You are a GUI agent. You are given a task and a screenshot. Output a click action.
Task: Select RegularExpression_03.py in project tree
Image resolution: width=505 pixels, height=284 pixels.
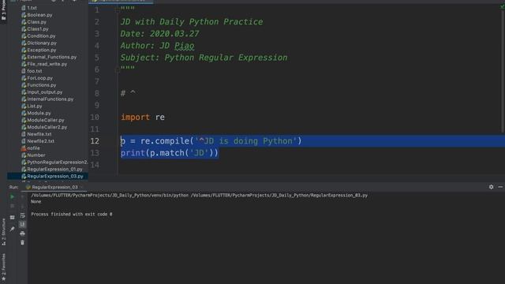(47, 176)
